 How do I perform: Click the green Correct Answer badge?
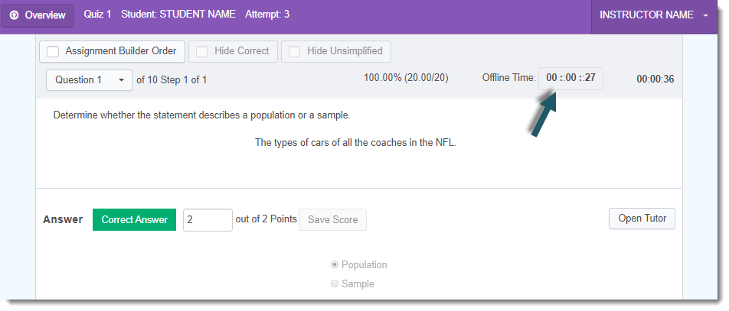tap(134, 219)
